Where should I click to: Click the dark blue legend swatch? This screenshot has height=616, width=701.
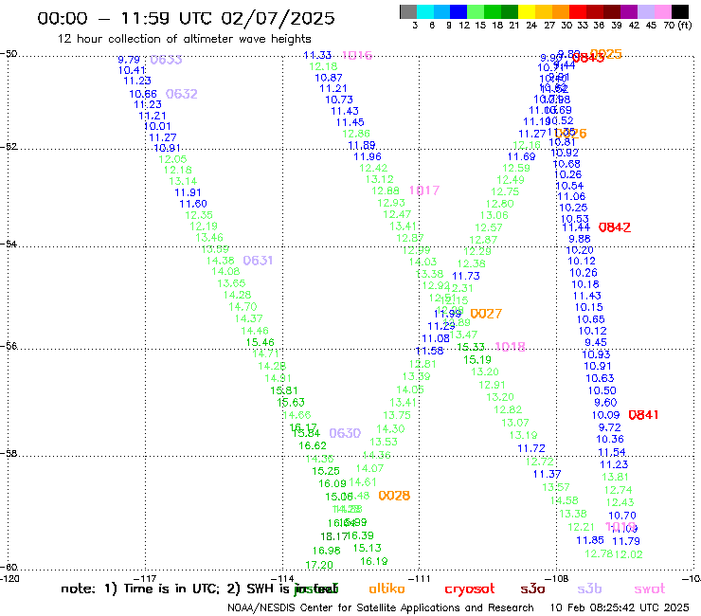[x=458, y=11]
